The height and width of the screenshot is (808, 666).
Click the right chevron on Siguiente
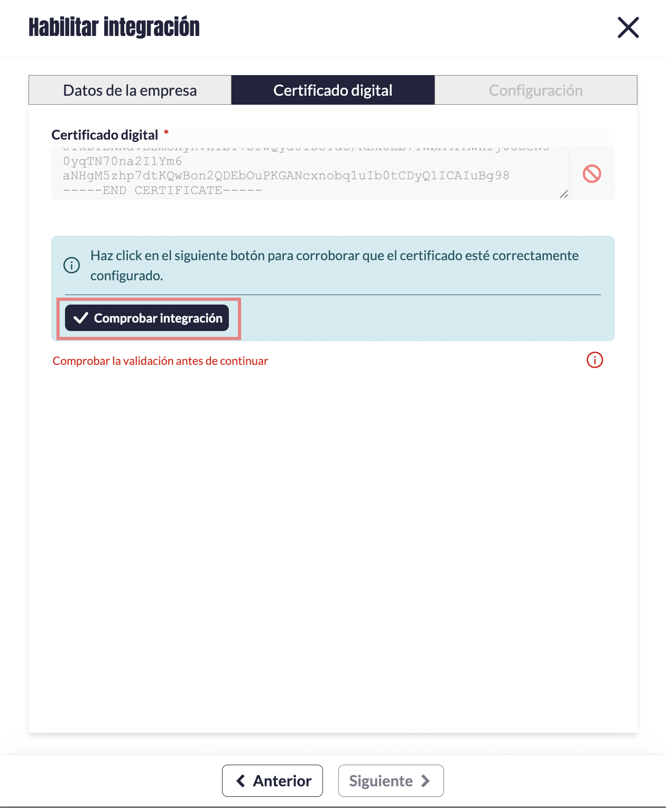click(425, 781)
